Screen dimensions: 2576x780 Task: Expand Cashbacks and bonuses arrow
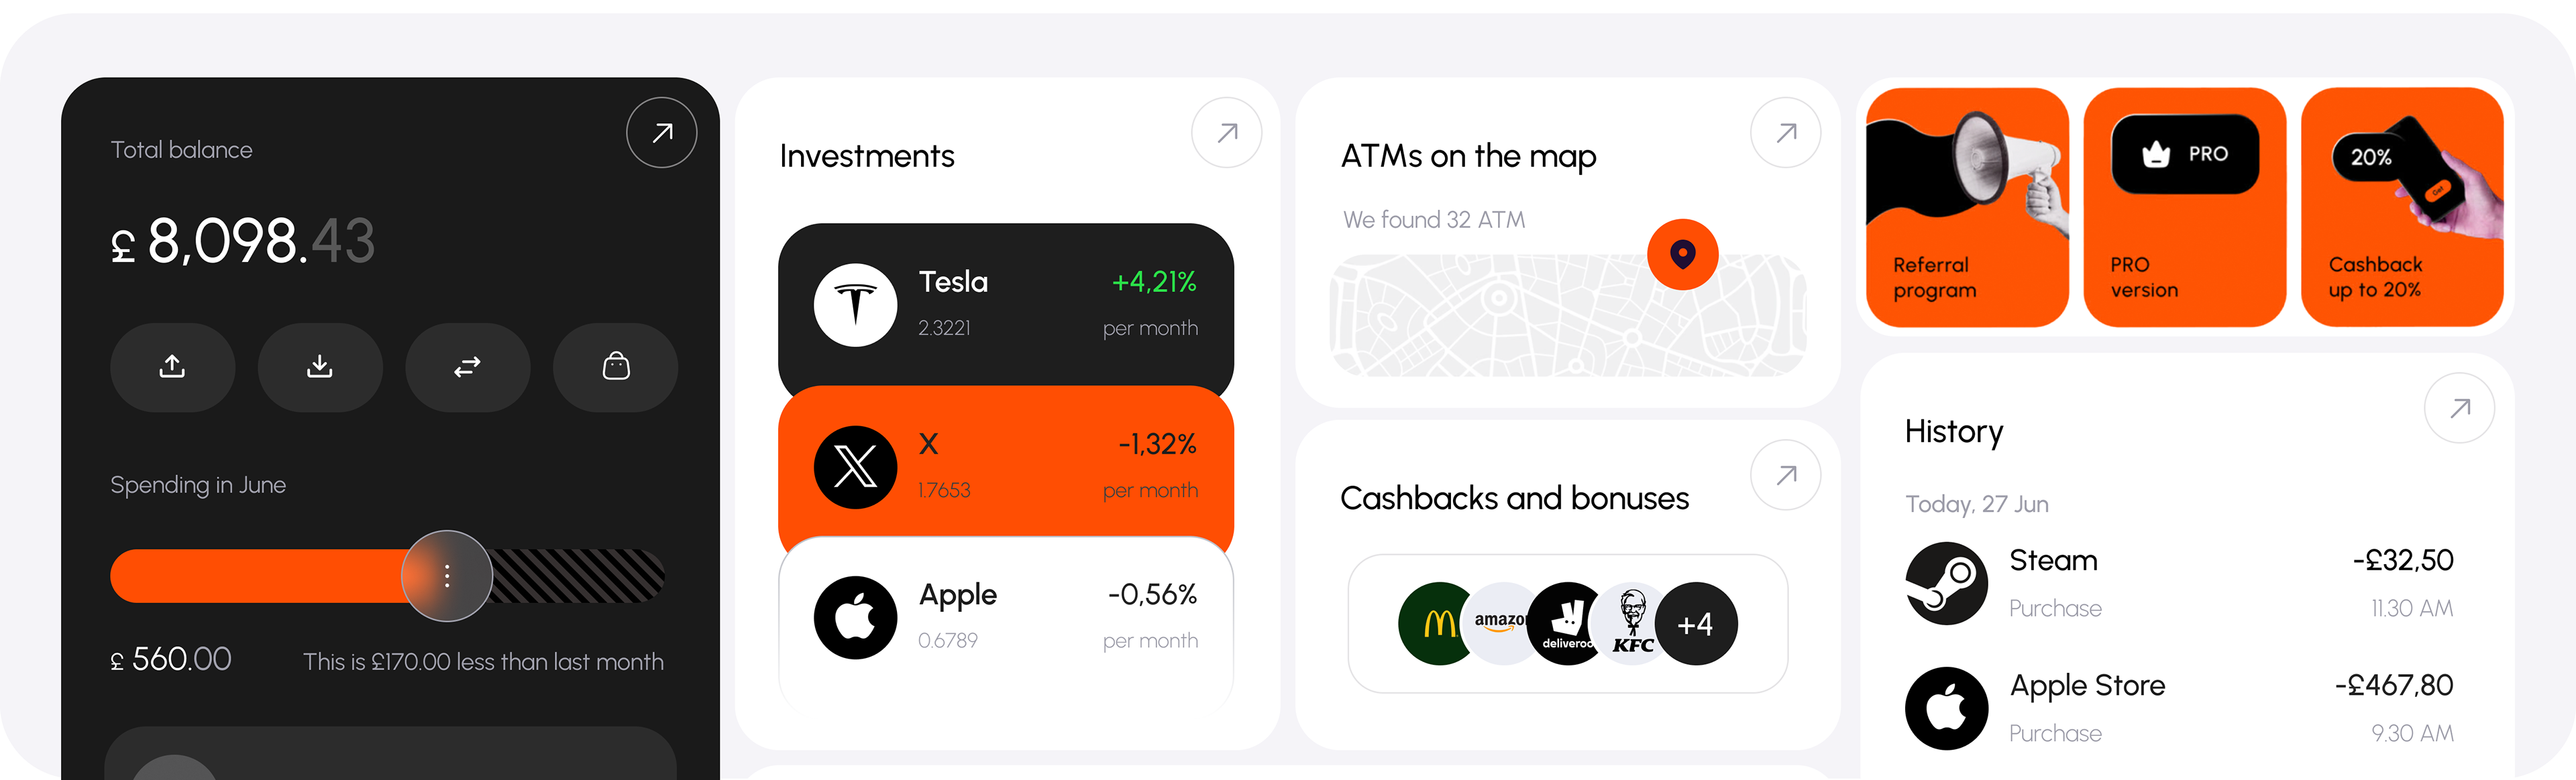pyautogui.click(x=1785, y=475)
